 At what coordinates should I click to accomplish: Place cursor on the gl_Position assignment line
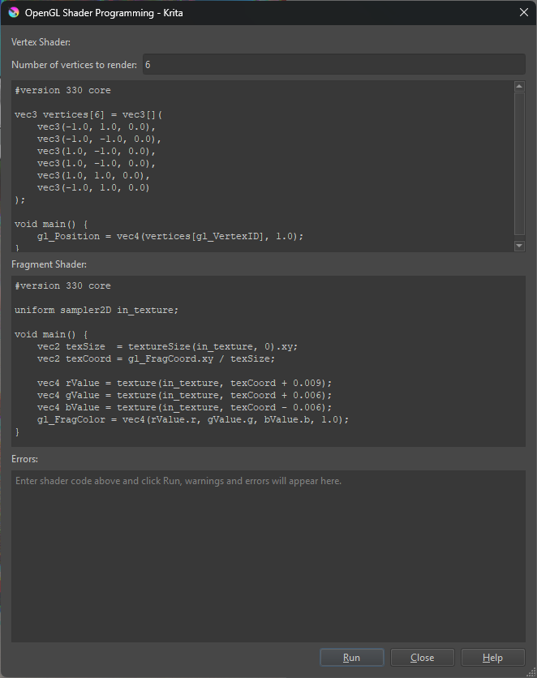click(170, 236)
